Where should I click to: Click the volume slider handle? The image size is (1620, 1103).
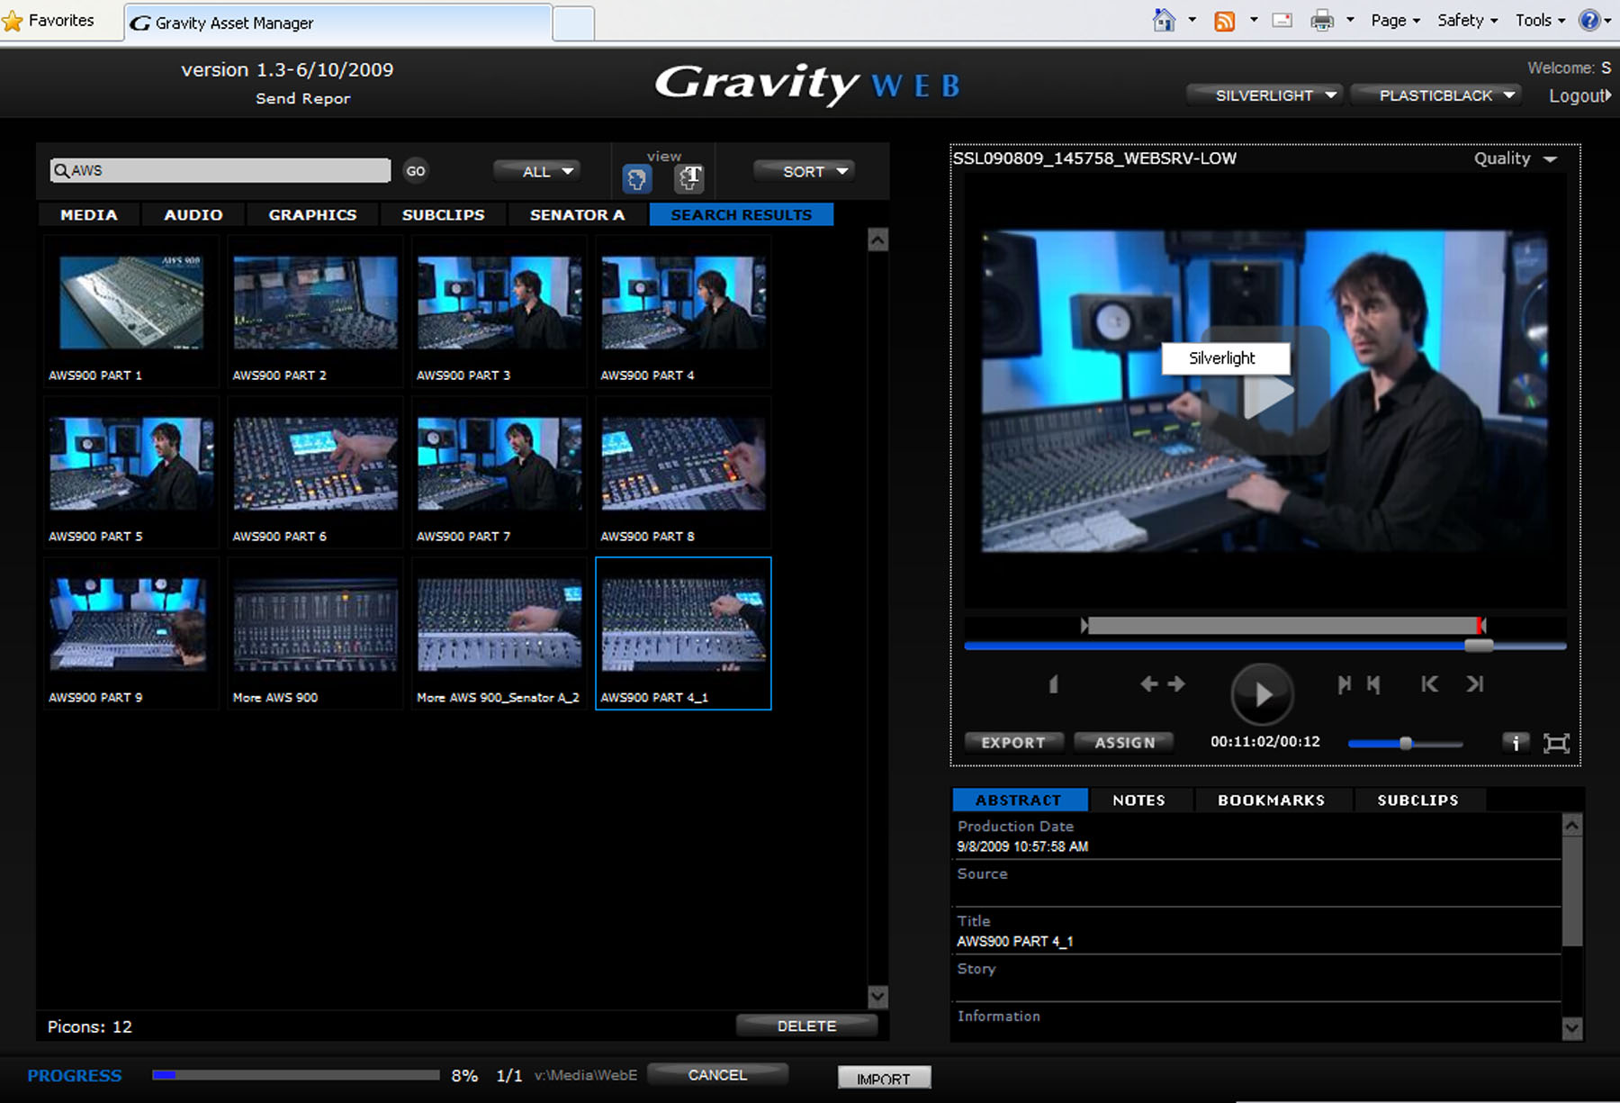(x=1405, y=743)
